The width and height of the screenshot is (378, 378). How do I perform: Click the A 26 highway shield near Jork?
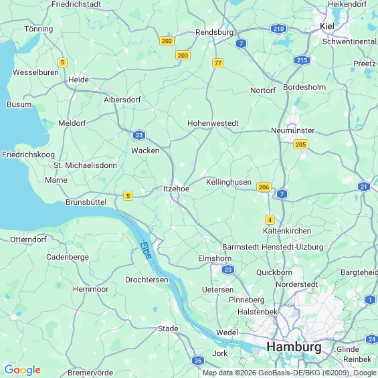[198, 361]
